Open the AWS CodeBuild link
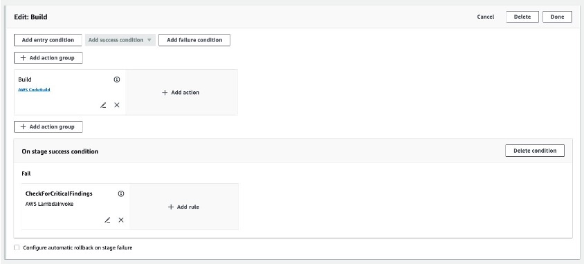The image size is (584, 264). tap(34, 90)
